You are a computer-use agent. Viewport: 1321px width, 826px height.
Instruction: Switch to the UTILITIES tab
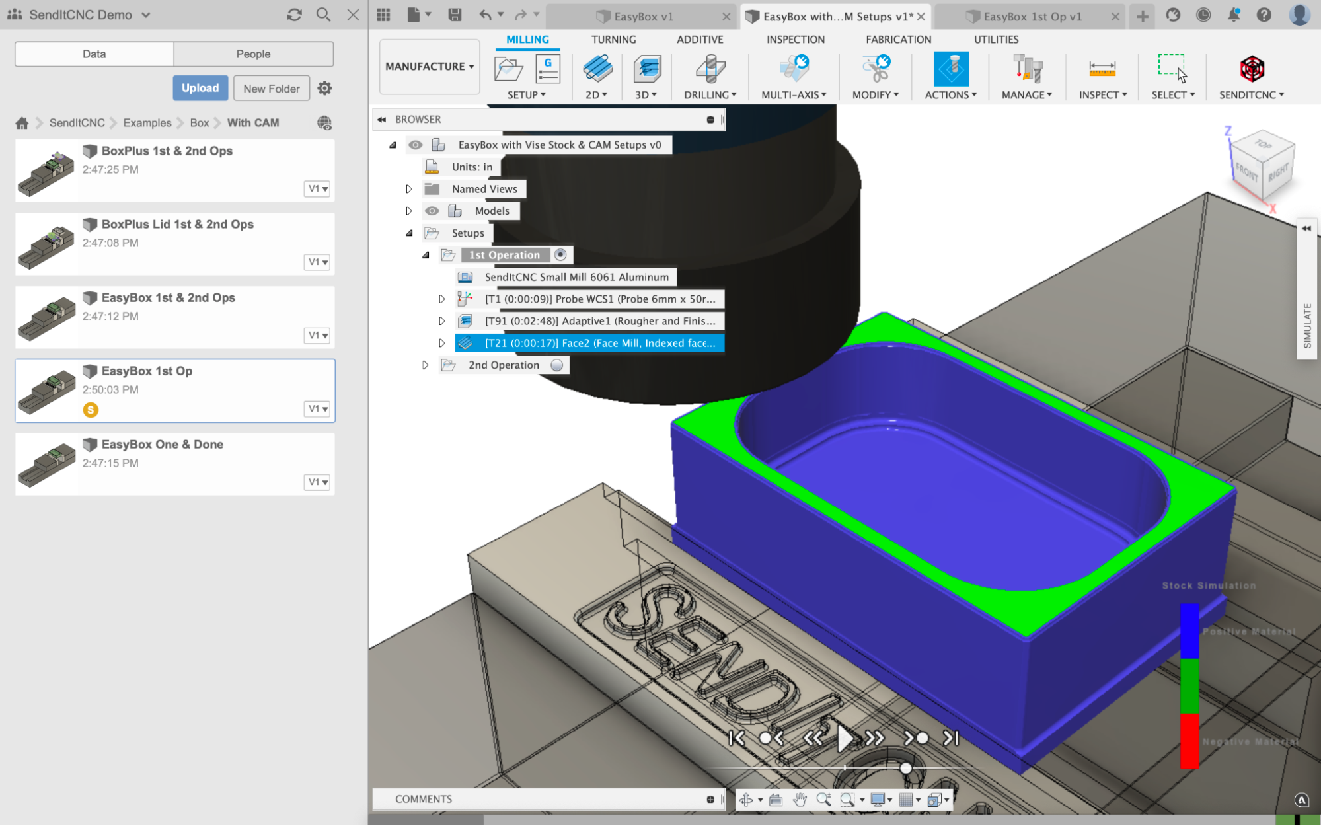(x=996, y=40)
